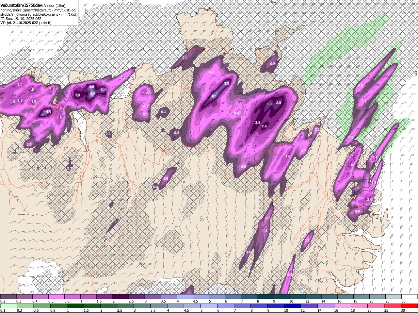Click the '(+44 h)' forecast offset text
This screenshot has height=313, width=418.
coord(45,23)
